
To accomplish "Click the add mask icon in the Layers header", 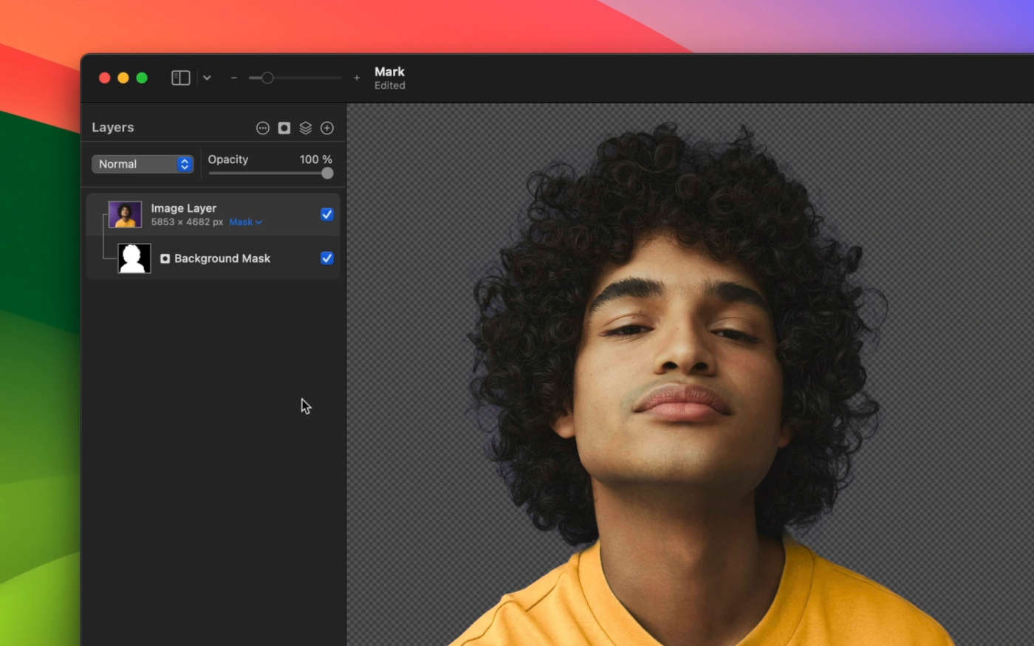I will 284,128.
